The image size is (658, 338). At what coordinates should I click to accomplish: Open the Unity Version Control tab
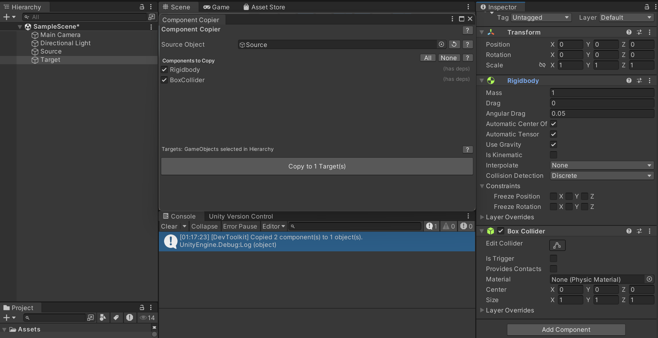pyautogui.click(x=241, y=216)
